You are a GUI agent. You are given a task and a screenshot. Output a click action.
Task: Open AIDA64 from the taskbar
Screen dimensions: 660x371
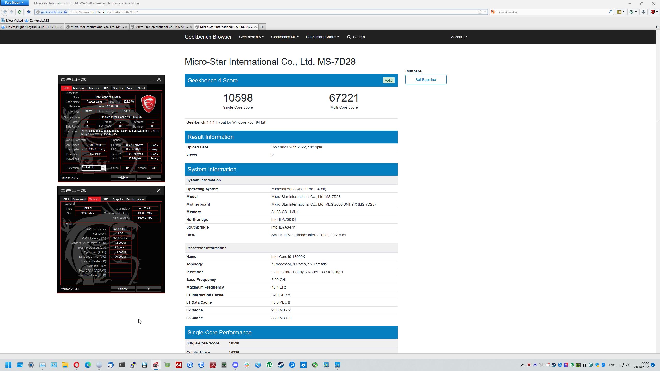click(179, 365)
